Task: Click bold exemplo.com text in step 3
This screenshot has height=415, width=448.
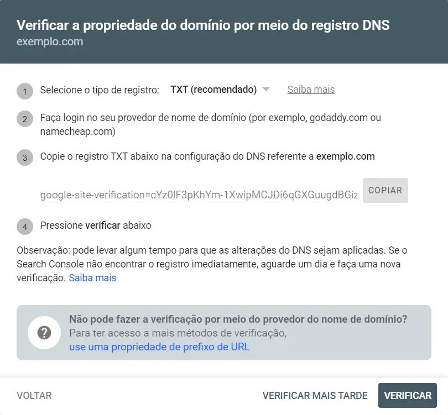Action: pos(345,156)
